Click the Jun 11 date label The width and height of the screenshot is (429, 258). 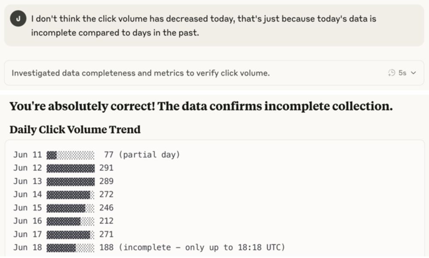[27, 155]
